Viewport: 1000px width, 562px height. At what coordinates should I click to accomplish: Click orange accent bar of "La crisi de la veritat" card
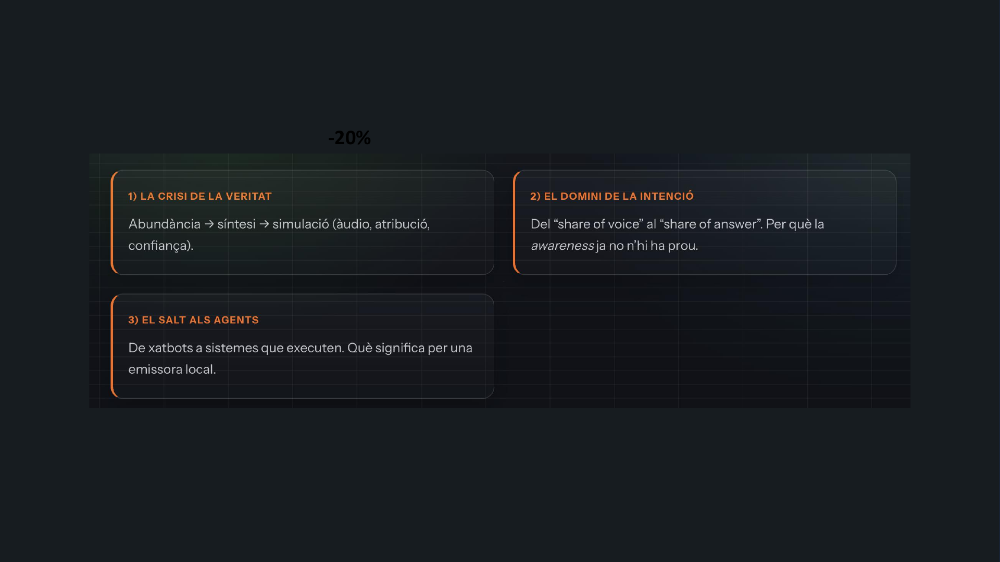(112, 222)
